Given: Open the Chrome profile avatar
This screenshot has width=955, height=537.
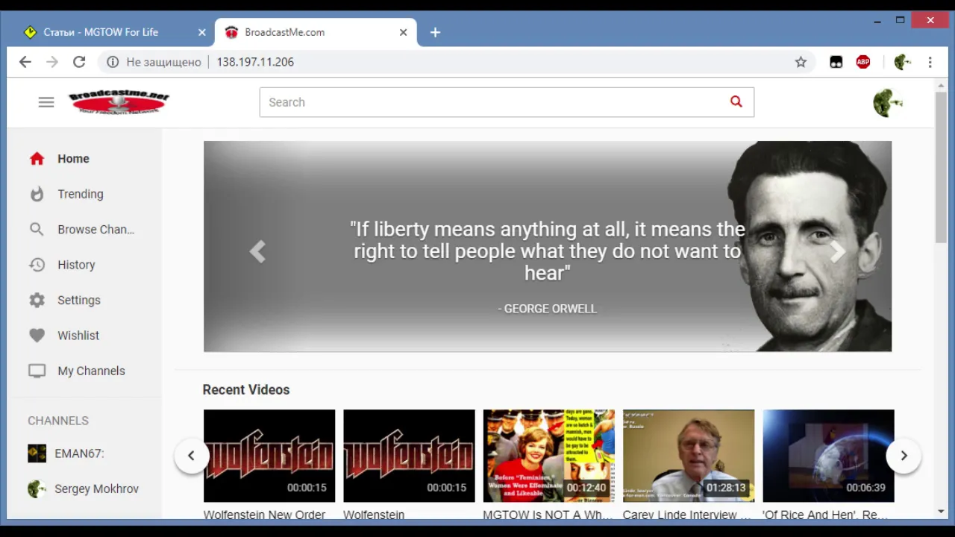Looking at the screenshot, I should 902,62.
